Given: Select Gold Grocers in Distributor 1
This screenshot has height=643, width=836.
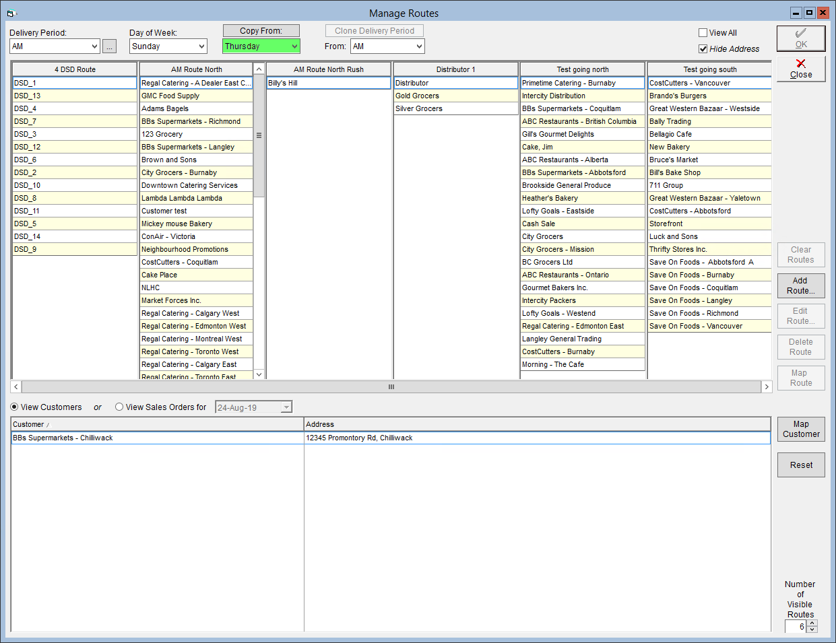Looking at the screenshot, I should 455,96.
